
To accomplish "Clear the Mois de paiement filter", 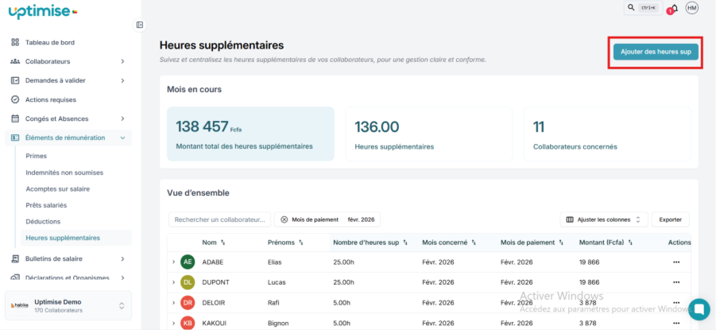I will [284, 219].
